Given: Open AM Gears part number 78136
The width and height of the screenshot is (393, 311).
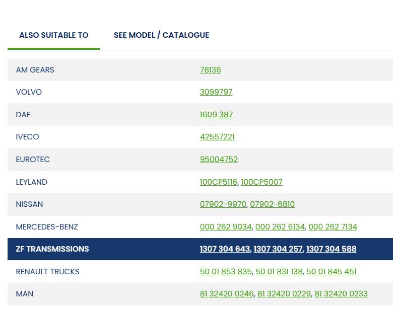Looking at the screenshot, I should pyautogui.click(x=210, y=70).
